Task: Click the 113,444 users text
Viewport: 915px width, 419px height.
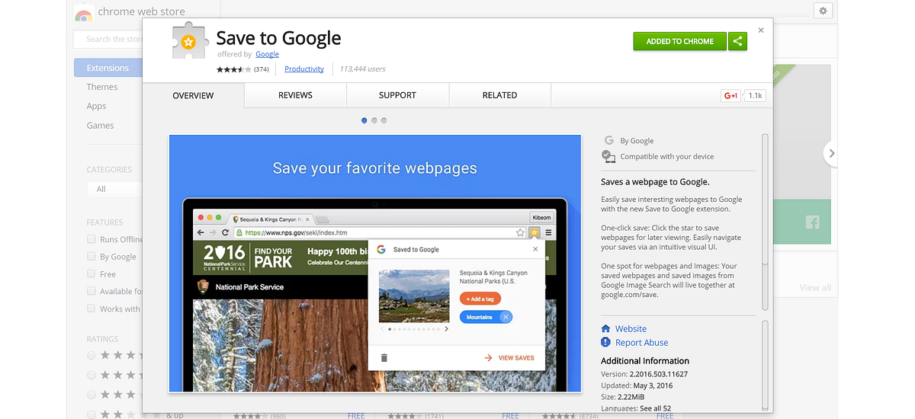Action: pos(362,69)
